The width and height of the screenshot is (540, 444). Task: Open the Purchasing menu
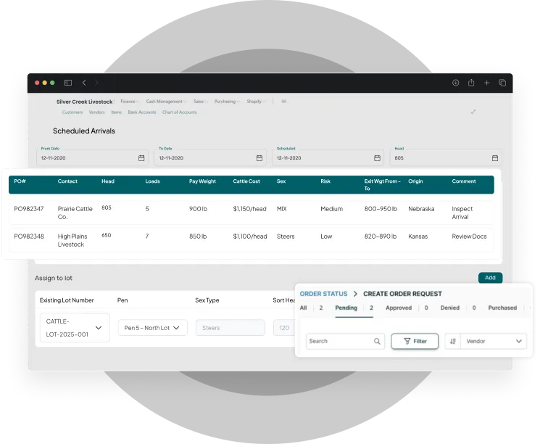227,102
